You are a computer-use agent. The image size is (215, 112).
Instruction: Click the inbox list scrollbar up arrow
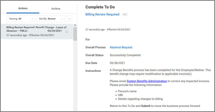click(75, 25)
